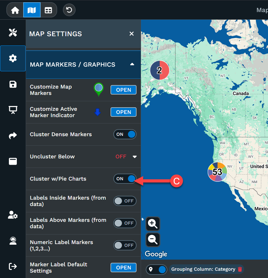Image resolution: width=268 pixels, height=278 pixels.
Task: Close the Map Settings panel
Action: [131, 34]
